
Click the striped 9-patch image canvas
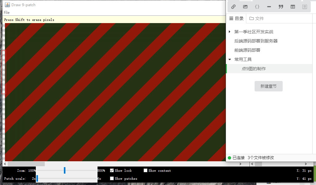115,92
